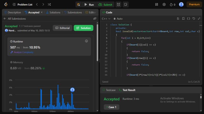
Task: Switch to the Solutions tab
Action: point(53,12)
